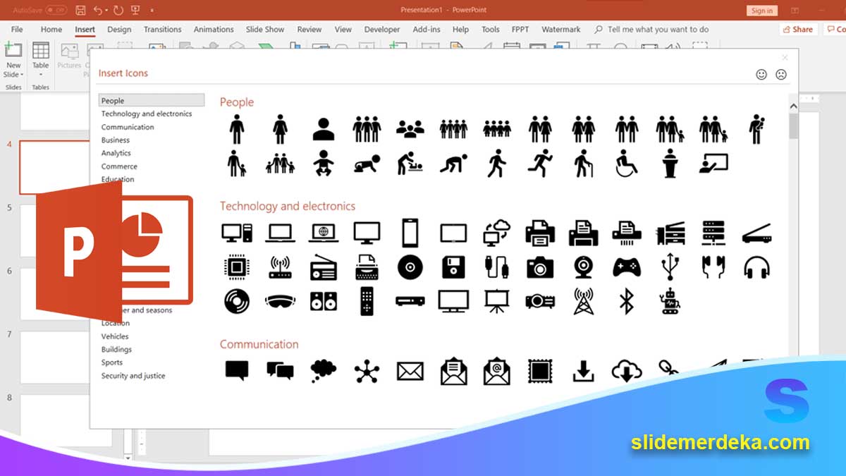The image size is (846, 476).
Task: Pick the floppy disk icon
Action: [453, 267]
